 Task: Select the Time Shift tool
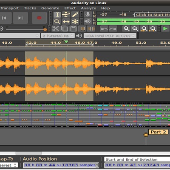pyautogui.click(x=66, y=22)
